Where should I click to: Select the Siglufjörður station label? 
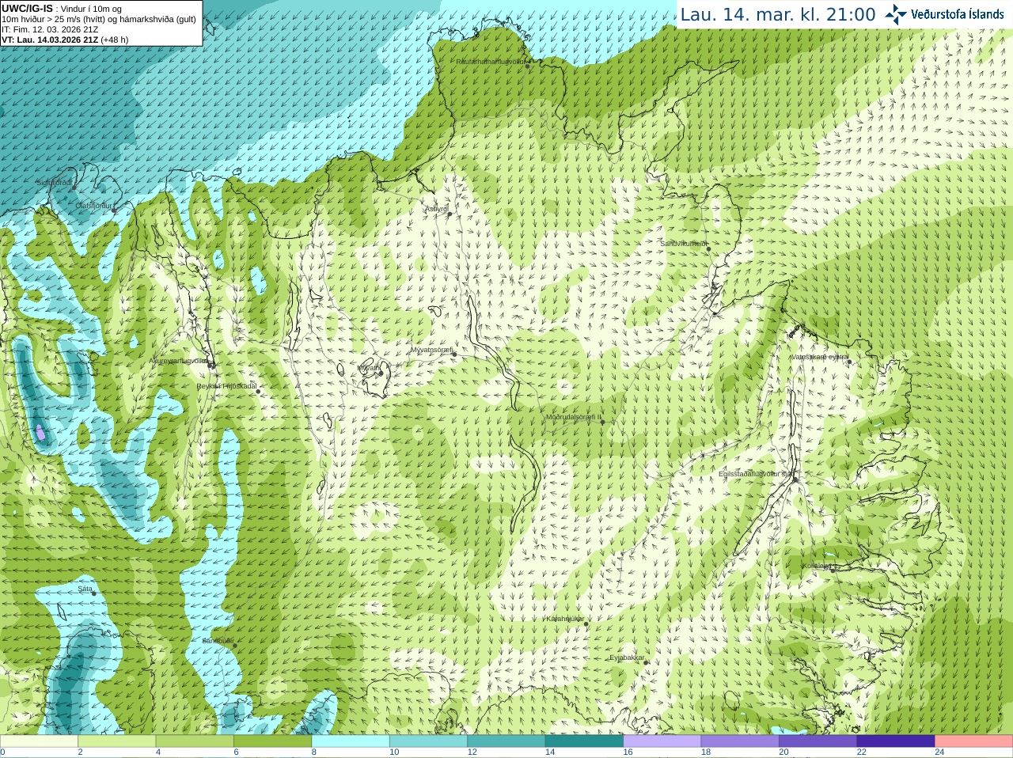(55, 183)
